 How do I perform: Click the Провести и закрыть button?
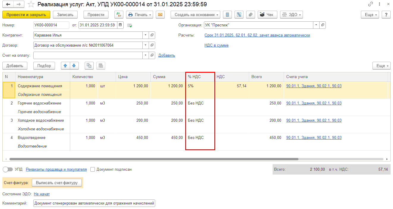tap(26, 15)
